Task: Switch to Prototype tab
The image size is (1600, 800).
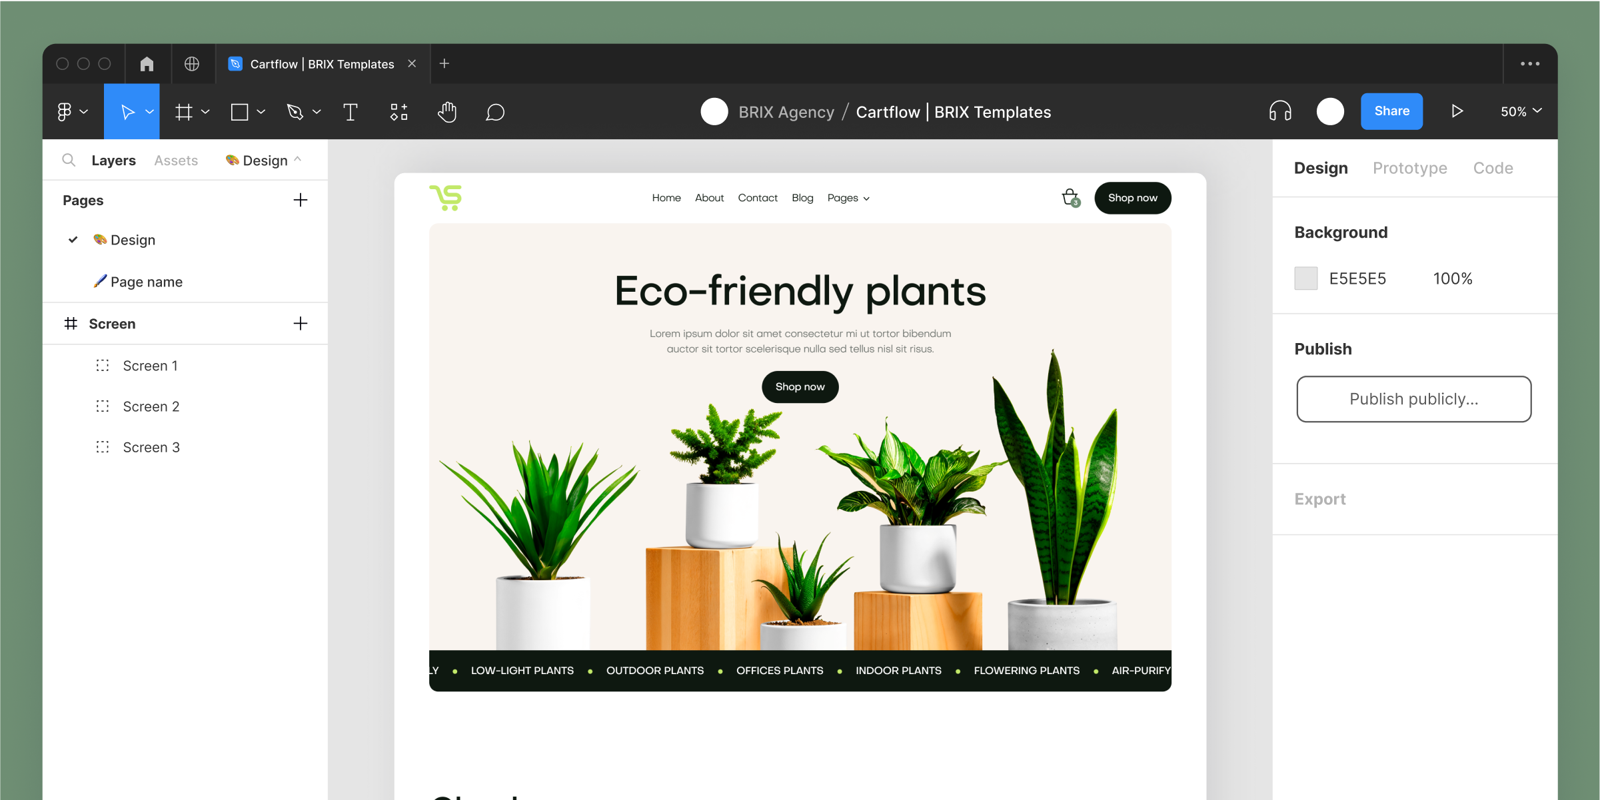Action: click(x=1409, y=167)
